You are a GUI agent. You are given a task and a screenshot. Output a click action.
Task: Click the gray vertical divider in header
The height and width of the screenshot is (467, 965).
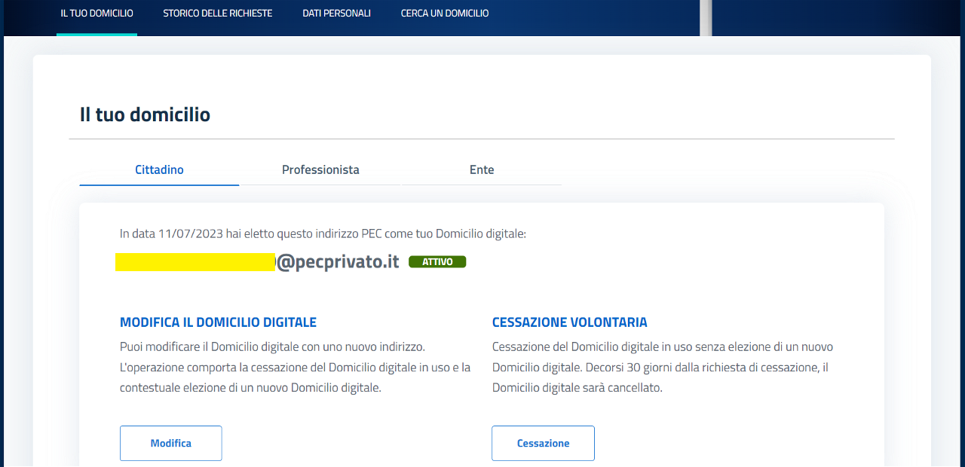706,17
